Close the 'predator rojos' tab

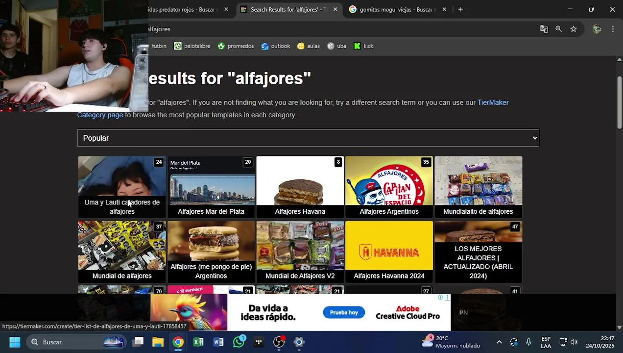226,9
